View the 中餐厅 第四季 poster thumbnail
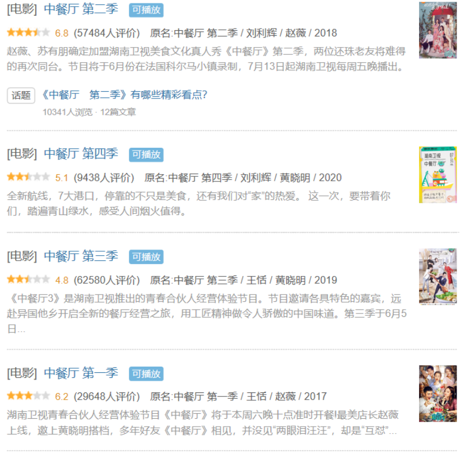The height and width of the screenshot is (454, 465). [438, 175]
